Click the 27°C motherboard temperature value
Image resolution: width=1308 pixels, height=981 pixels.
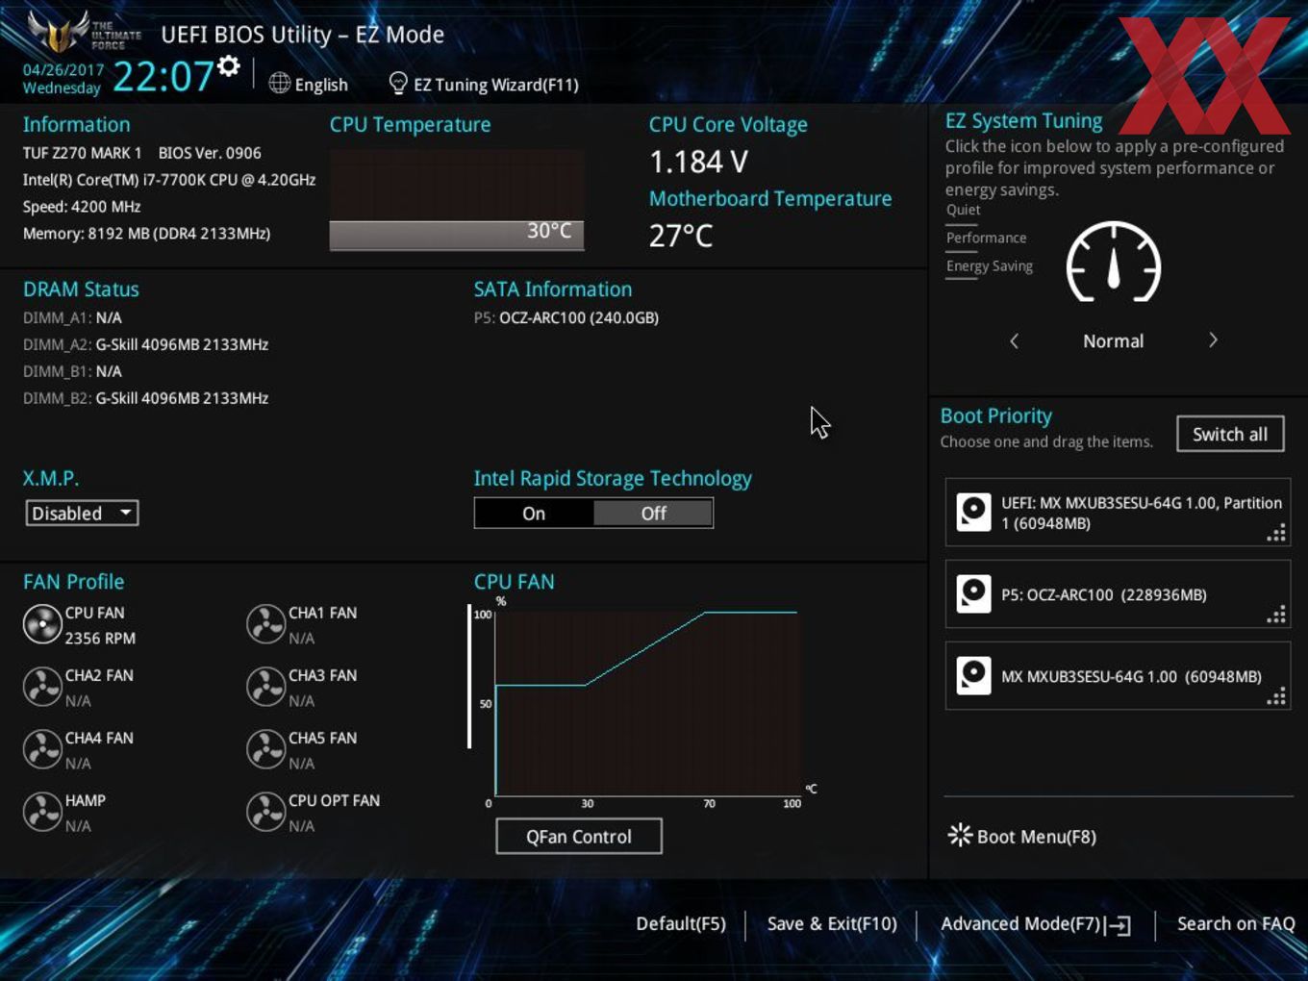pos(681,236)
